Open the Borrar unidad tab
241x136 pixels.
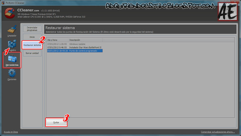coord(32,53)
